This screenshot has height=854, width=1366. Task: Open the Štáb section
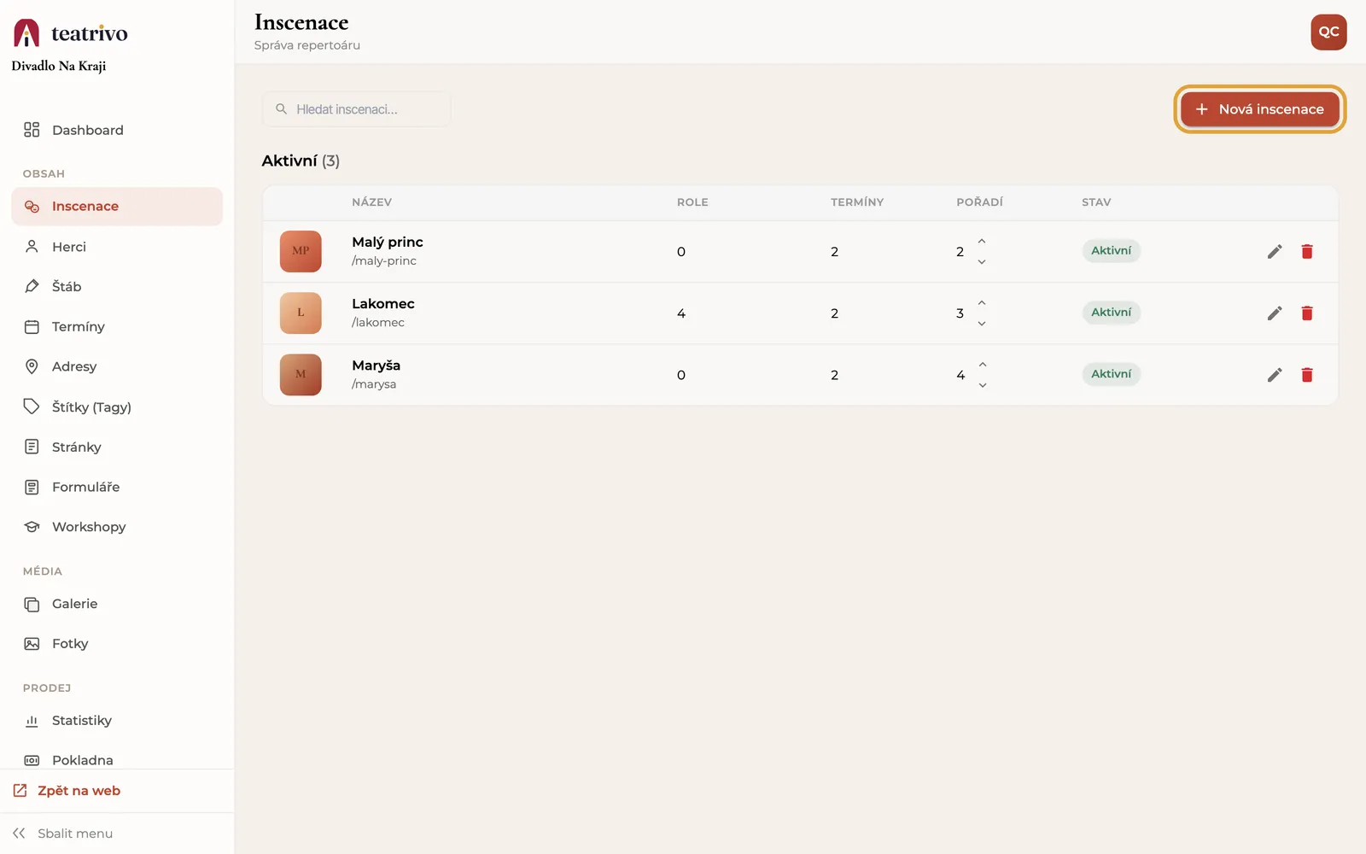pyautogui.click(x=117, y=286)
